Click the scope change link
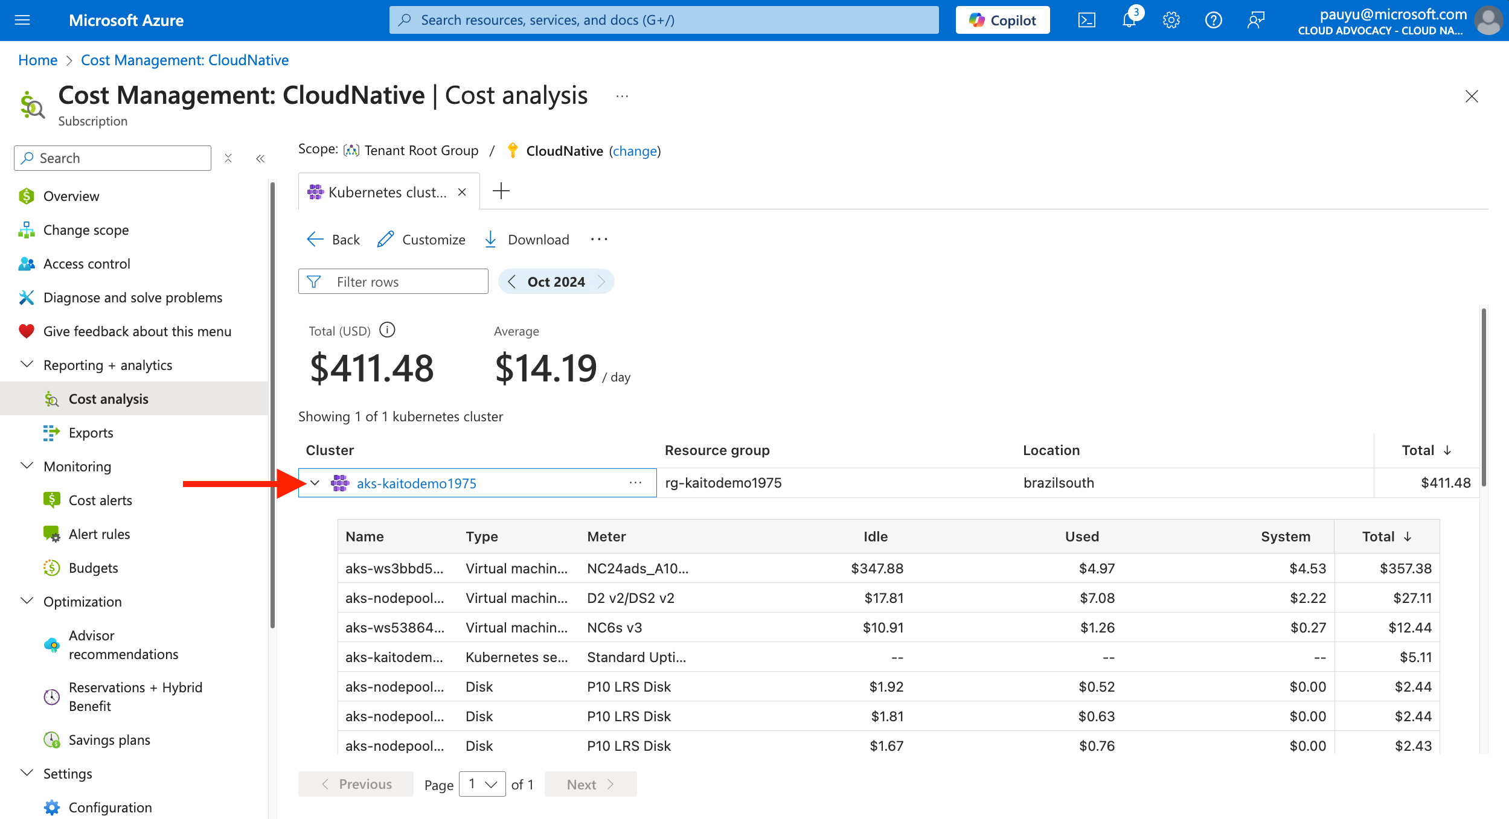 (x=635, y=151)
